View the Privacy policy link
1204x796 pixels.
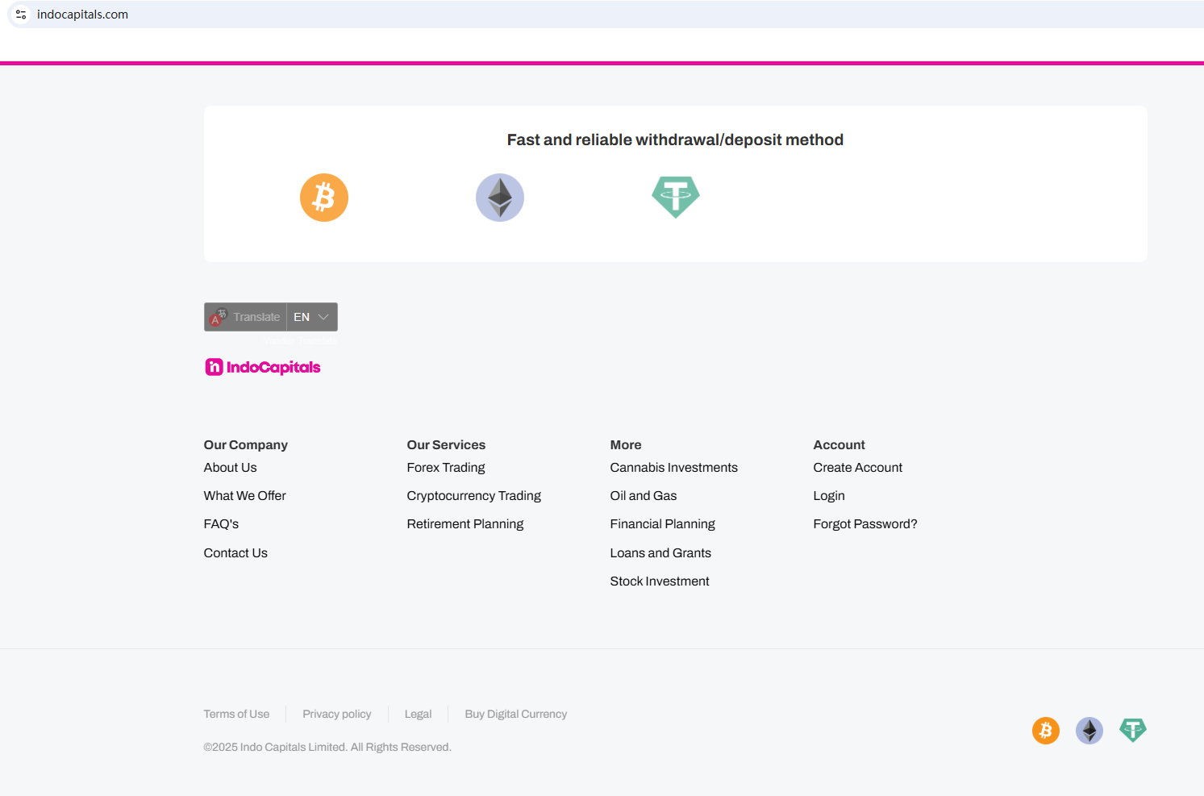point(337,715)
